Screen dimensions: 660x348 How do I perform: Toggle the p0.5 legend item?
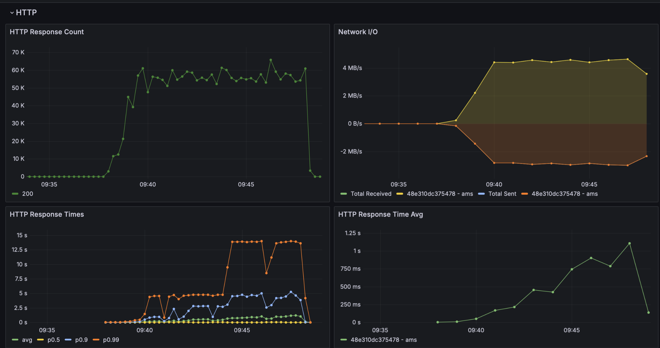(53, 340)
